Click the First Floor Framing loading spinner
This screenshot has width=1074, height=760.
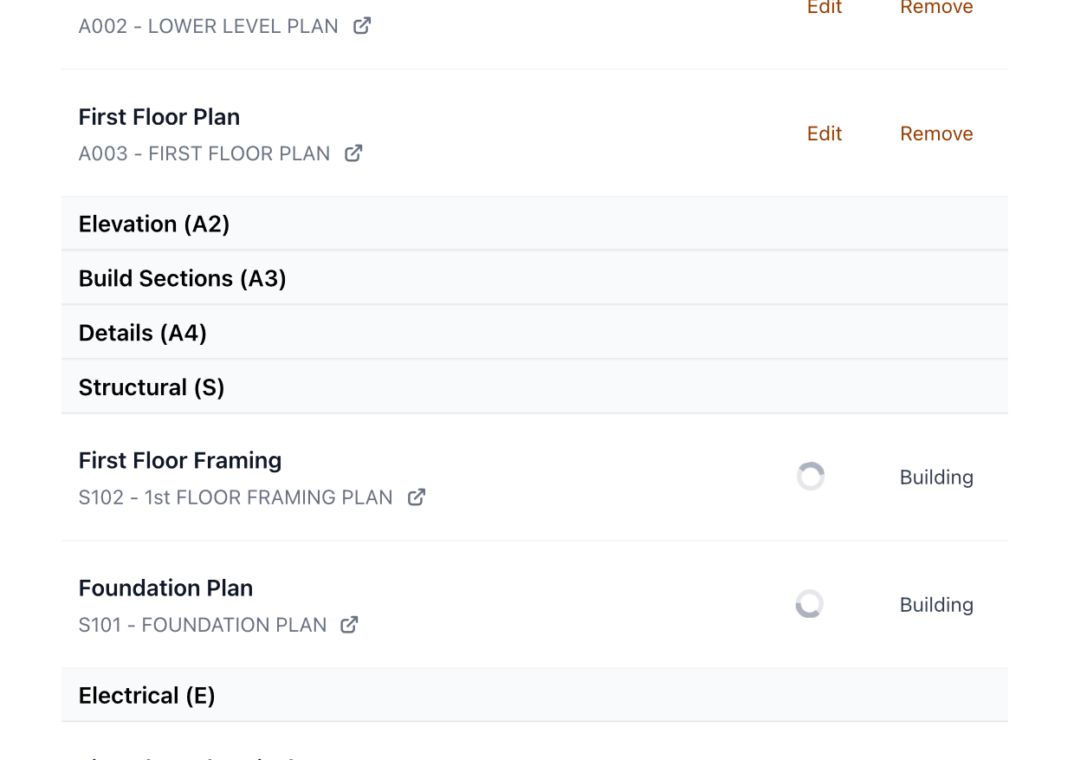pos(811,477)
